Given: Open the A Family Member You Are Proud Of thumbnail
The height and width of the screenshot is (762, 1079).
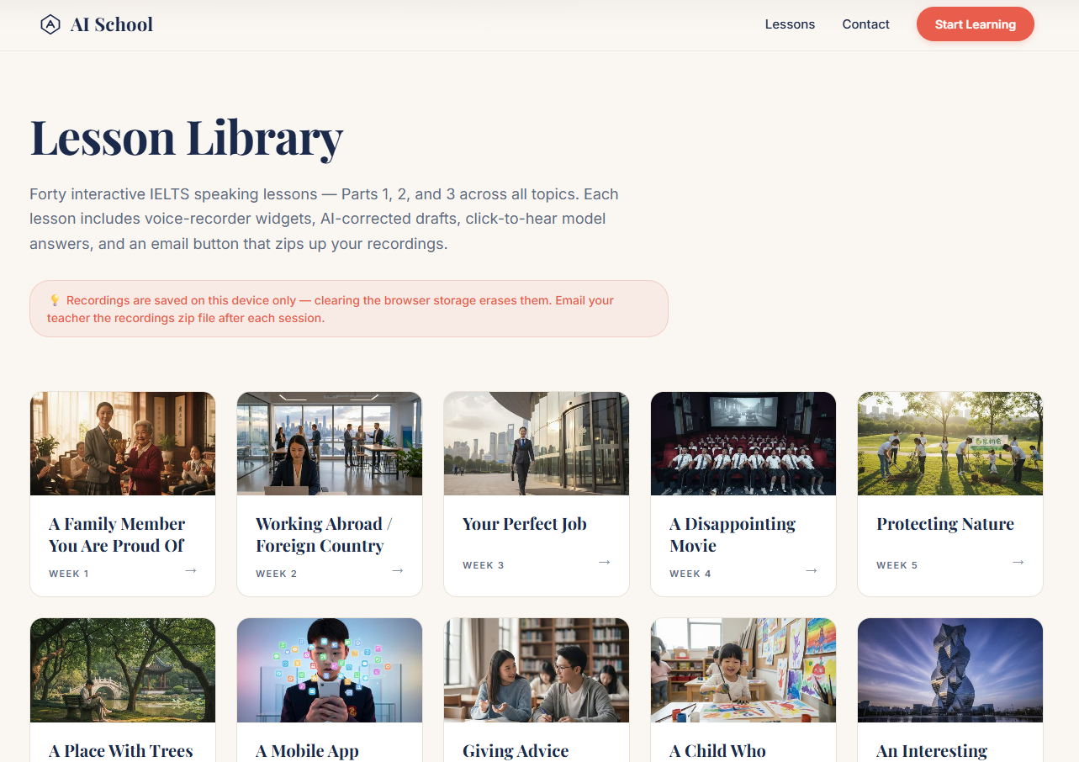Looking at the screenshot, I should click(123, 443).
